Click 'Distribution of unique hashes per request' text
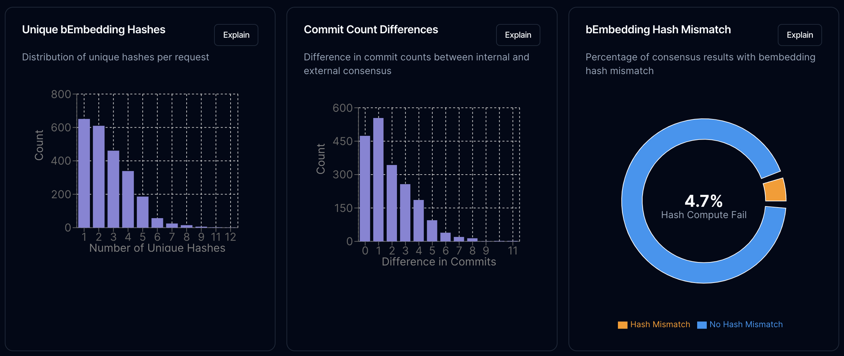The width and height of the screenshot is (844, 356). 116,57
